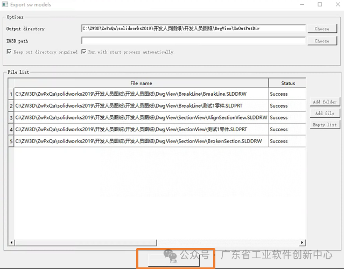Focus the Output directory path field
Screen dimensions: 344x269
[193, 29]
